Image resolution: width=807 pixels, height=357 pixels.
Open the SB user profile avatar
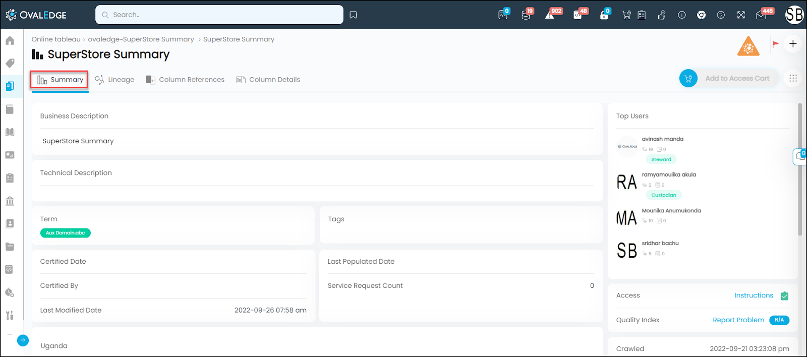click(794, 15)
